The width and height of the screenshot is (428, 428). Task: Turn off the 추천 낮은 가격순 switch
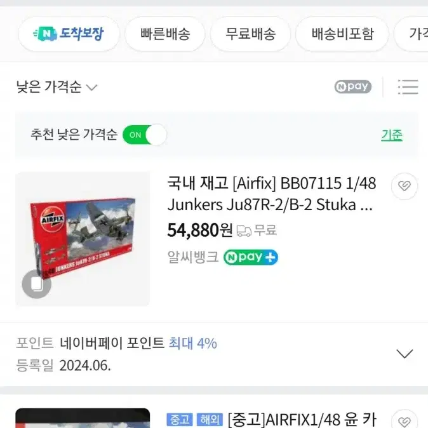tap(144, 135)
